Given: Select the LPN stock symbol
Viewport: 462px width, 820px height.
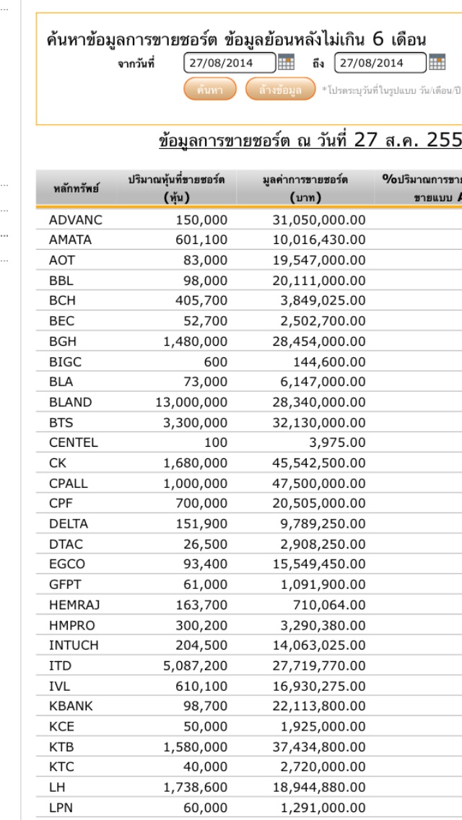Looking at the screenshot, I should (x=60, y=807).
